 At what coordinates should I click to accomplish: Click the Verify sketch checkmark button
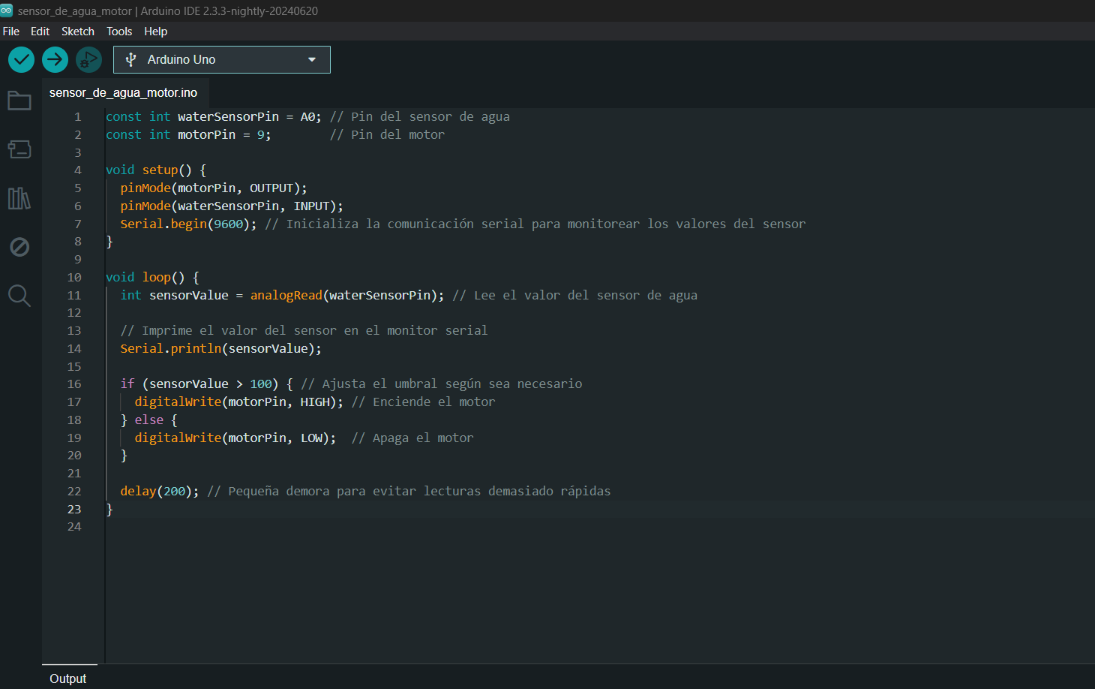coord(21,60)
